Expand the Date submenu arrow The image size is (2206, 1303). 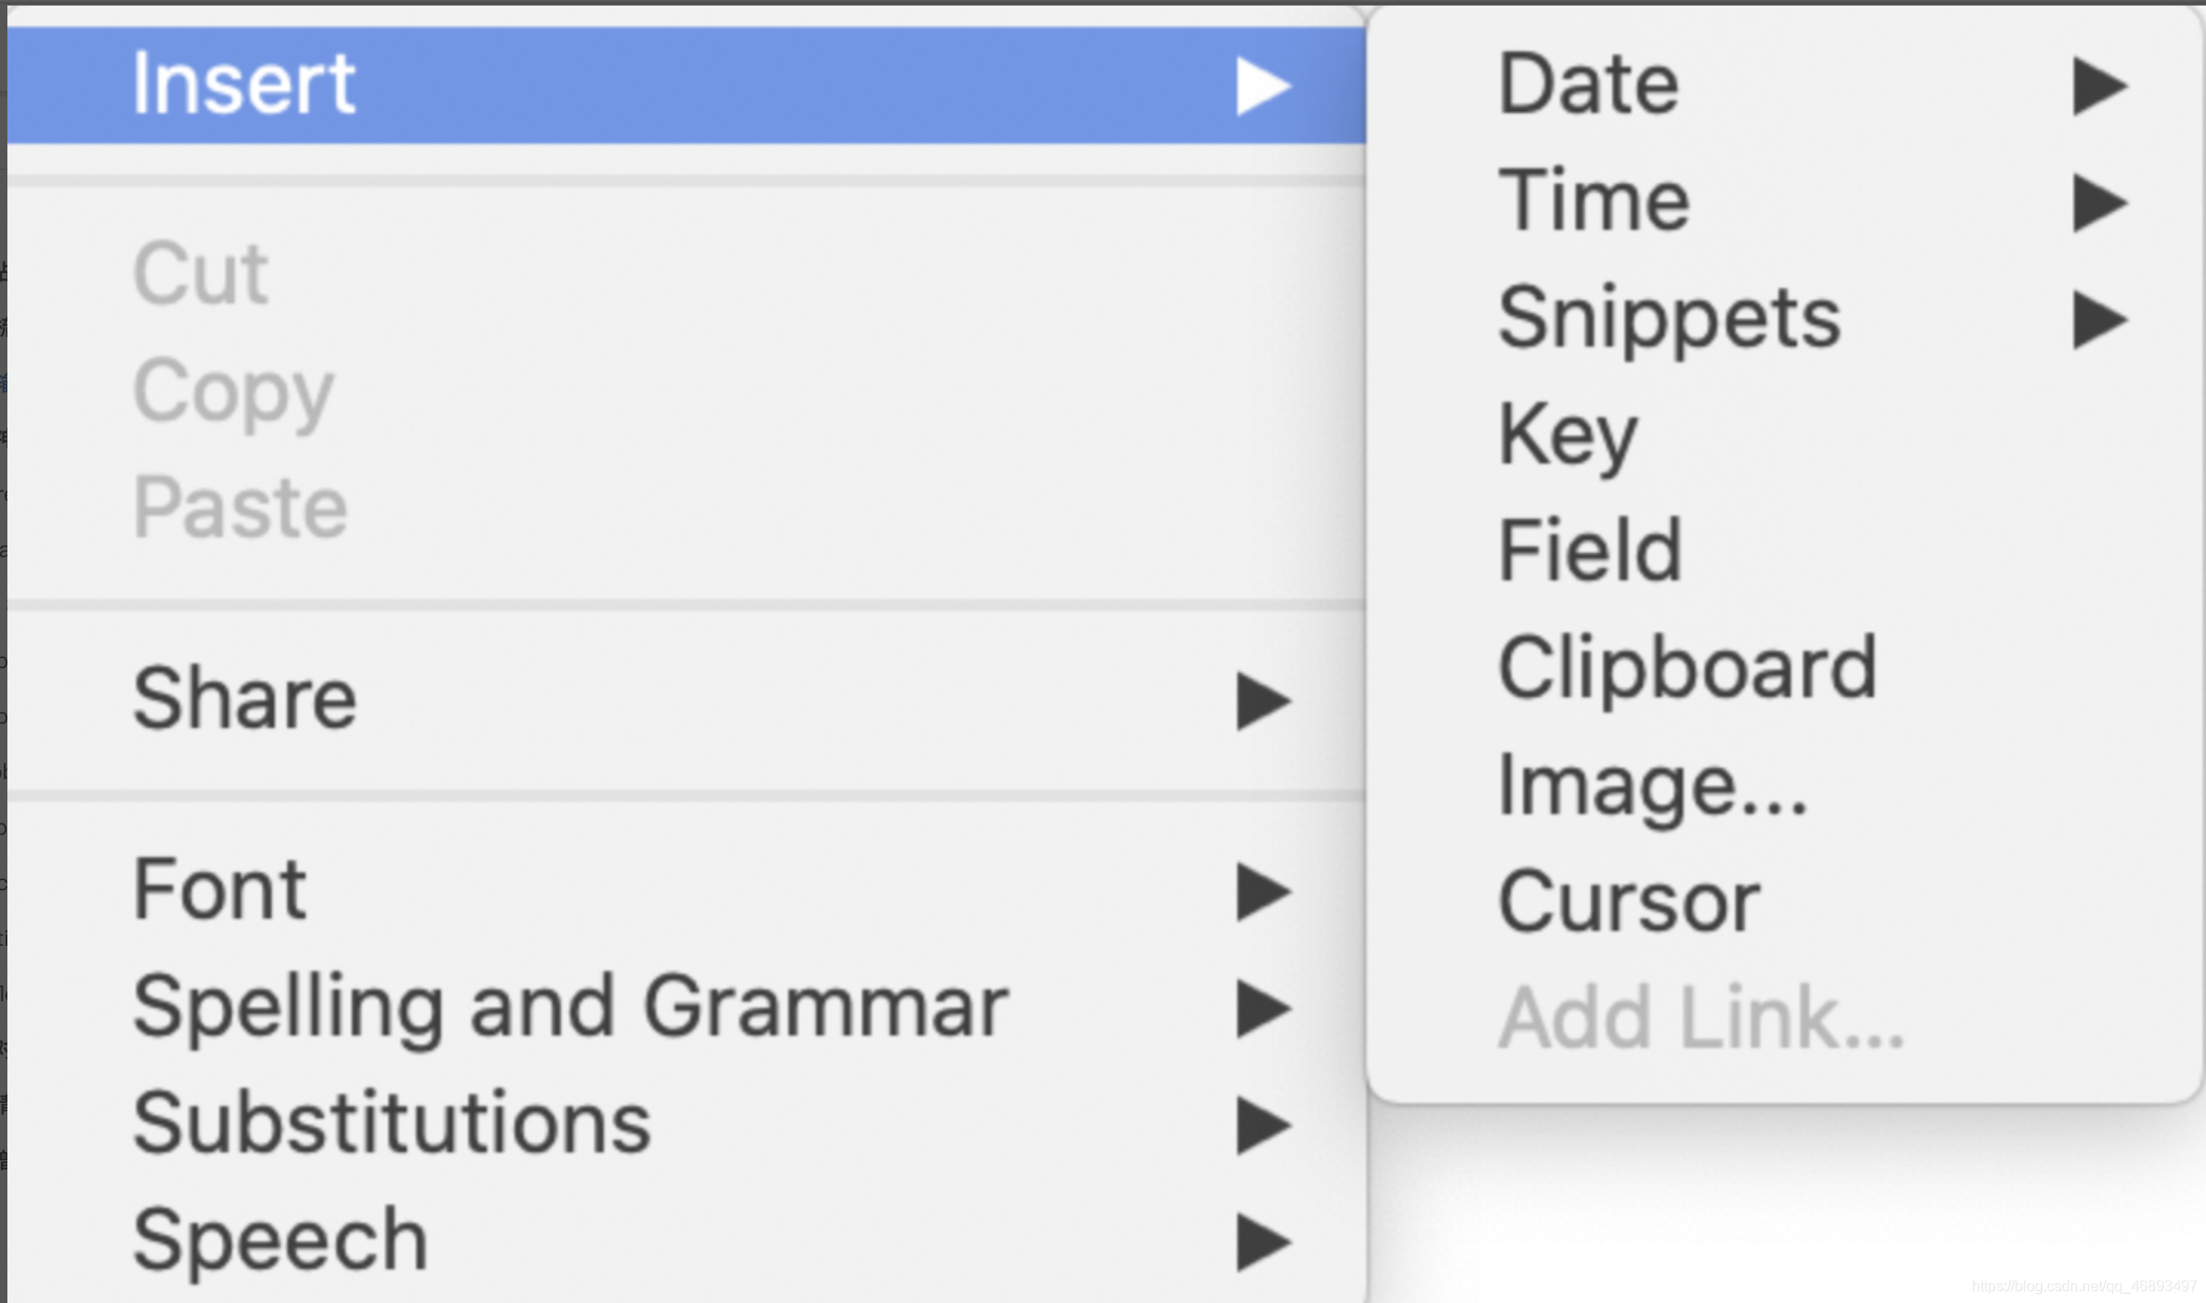[2099, 87]
